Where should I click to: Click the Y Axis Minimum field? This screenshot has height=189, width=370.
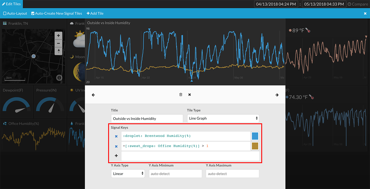175,174
